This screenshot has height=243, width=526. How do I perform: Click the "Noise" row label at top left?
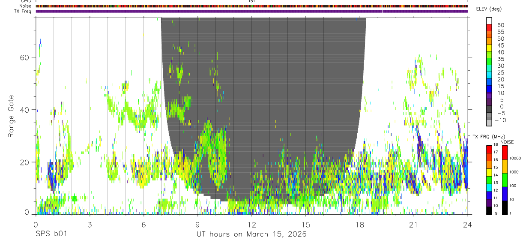pyautogui.click(x=26, y=6)
